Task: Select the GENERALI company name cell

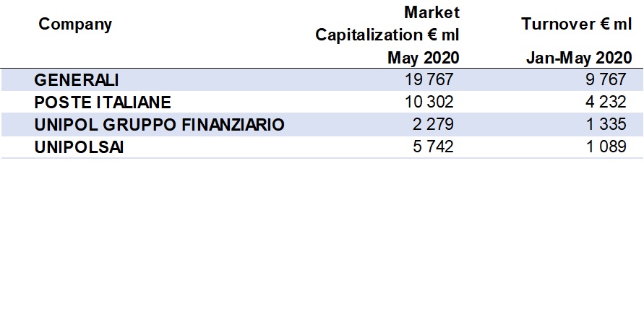Action: pos(76,79)
